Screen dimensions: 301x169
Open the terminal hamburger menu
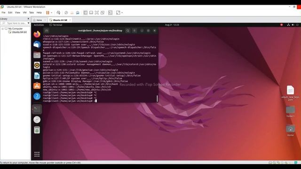pyautogui.click(x=135, y=31)
